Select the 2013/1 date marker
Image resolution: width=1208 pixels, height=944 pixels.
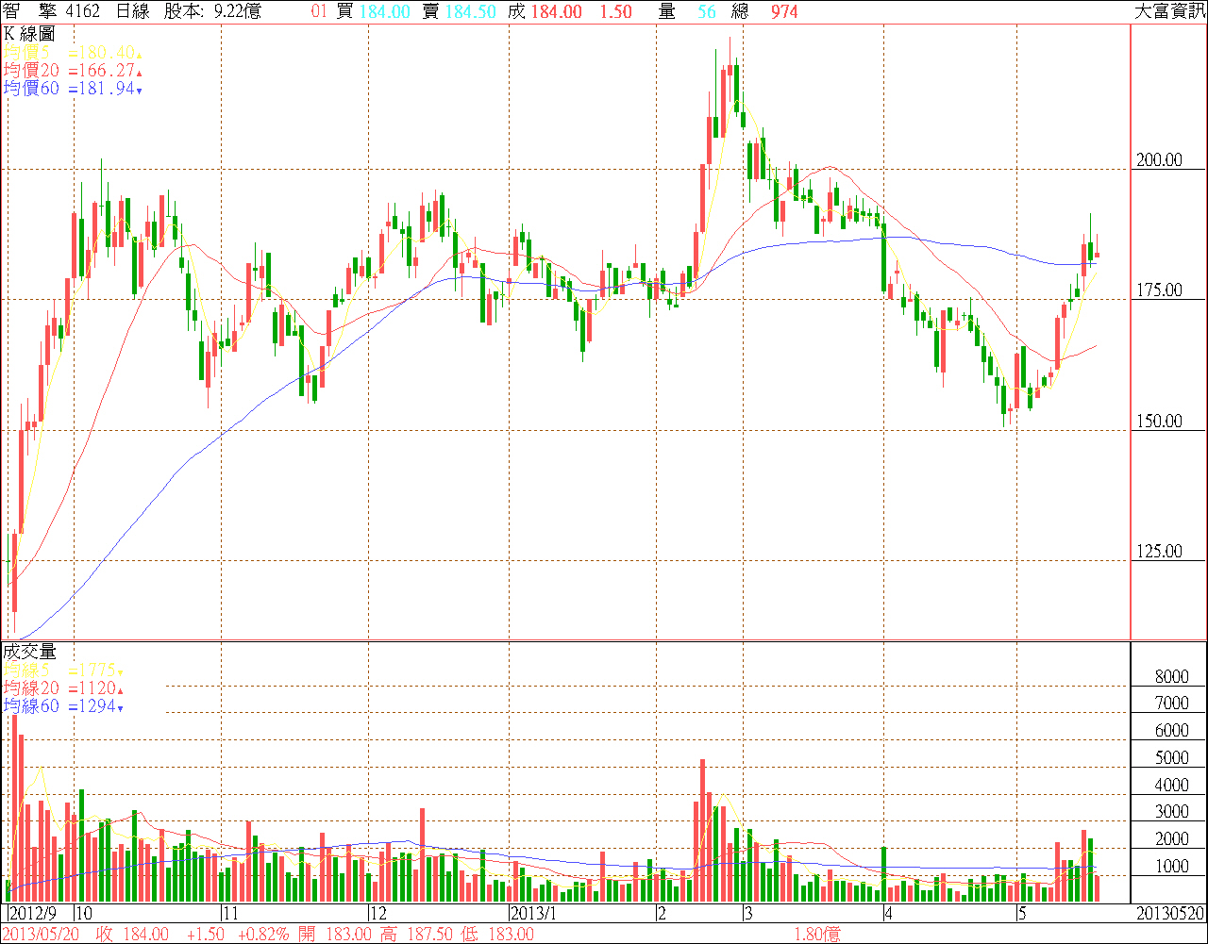pos(533,914)
